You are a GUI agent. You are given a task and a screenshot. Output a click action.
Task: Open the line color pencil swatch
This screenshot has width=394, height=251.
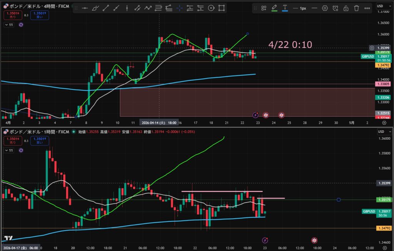(x=274, y=8)
